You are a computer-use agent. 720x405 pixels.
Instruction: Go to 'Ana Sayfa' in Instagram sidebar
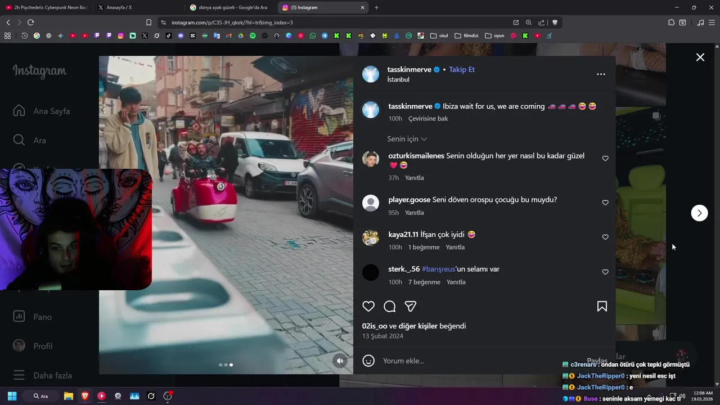click(42, 111)
